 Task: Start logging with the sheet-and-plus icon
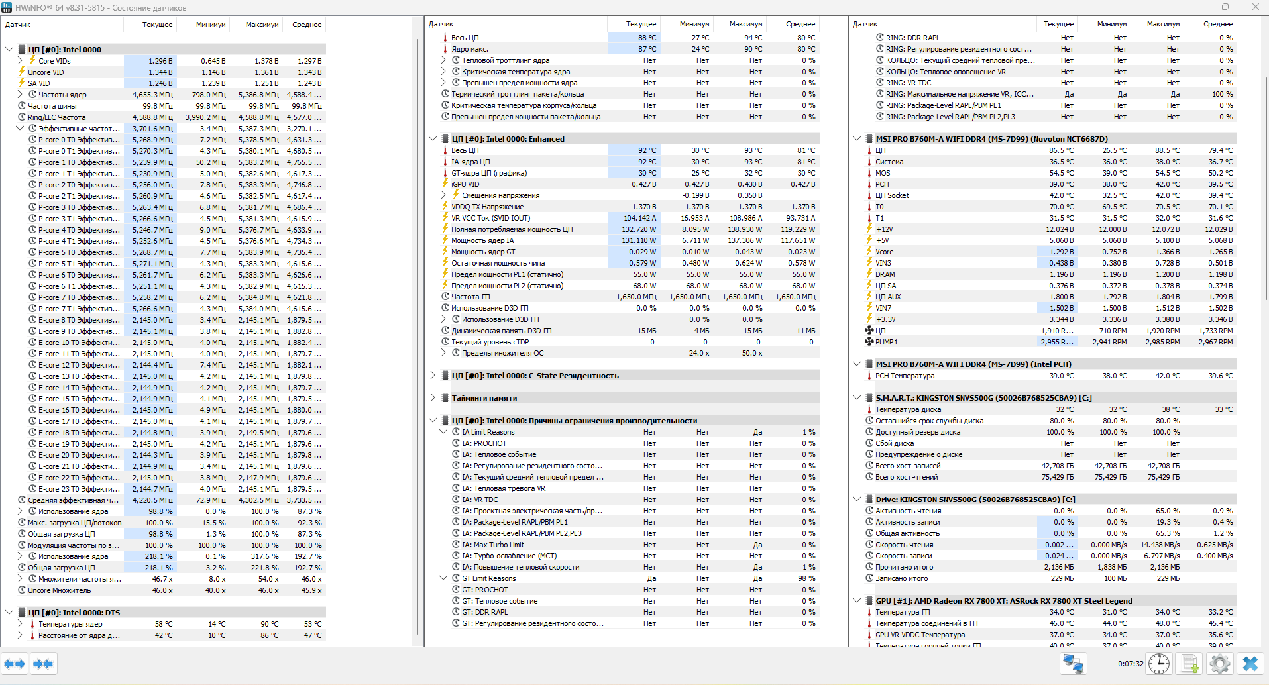(1190, 663)
